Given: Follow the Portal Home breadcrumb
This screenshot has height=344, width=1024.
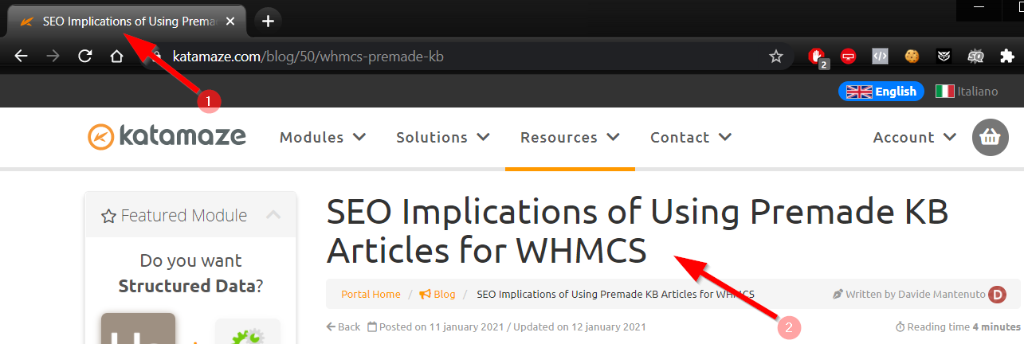Looking at the screenshot, I should (371, 294).
